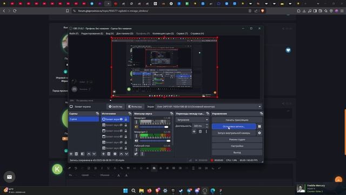Open Вид menu in OBS
This screenshot has width=346, height=195.
pos(110,34)
